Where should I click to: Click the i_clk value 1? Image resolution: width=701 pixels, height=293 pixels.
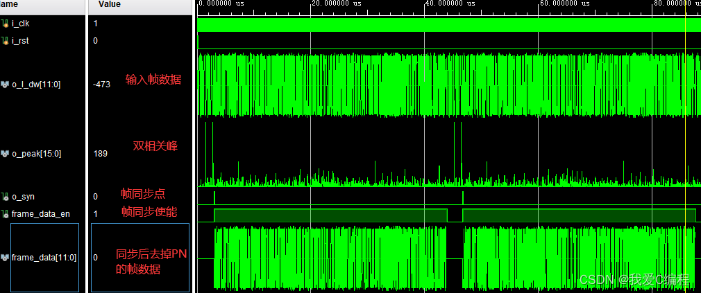pyautogui.click(x=95, y=23)
